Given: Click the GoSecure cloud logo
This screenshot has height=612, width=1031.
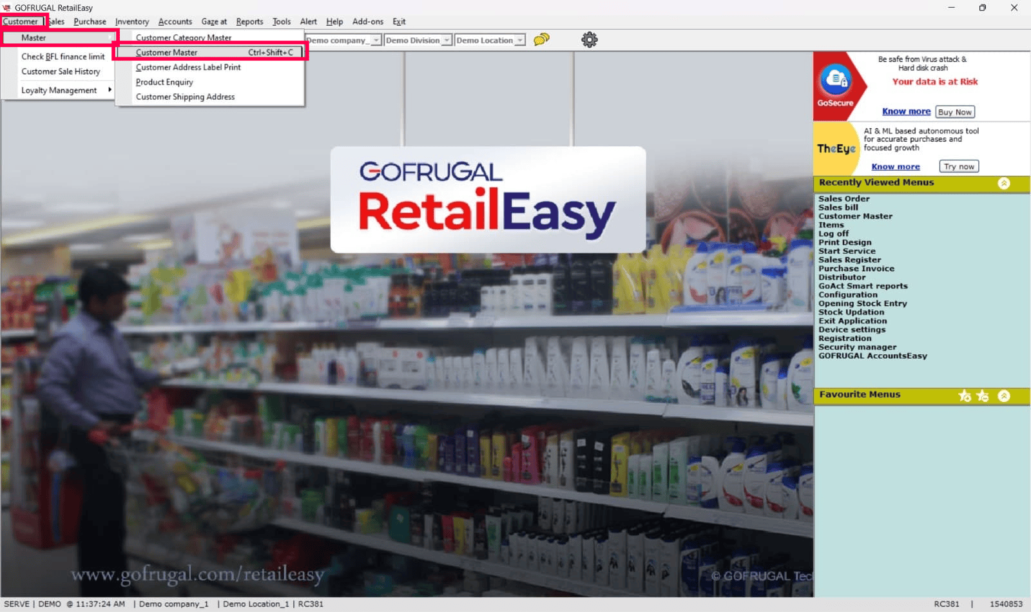Looking at the screenshot, I should [x=835, y=81].
